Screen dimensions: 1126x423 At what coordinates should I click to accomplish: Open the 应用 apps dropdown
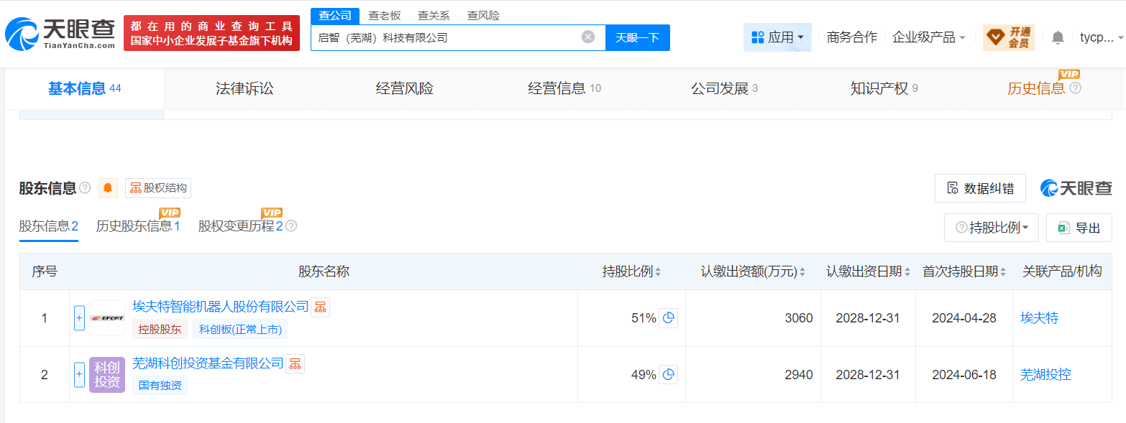pyautogui.click(x=777, y=37)
